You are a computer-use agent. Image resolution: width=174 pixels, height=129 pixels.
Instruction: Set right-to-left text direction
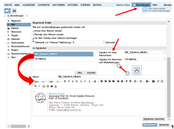pos(130,81)
